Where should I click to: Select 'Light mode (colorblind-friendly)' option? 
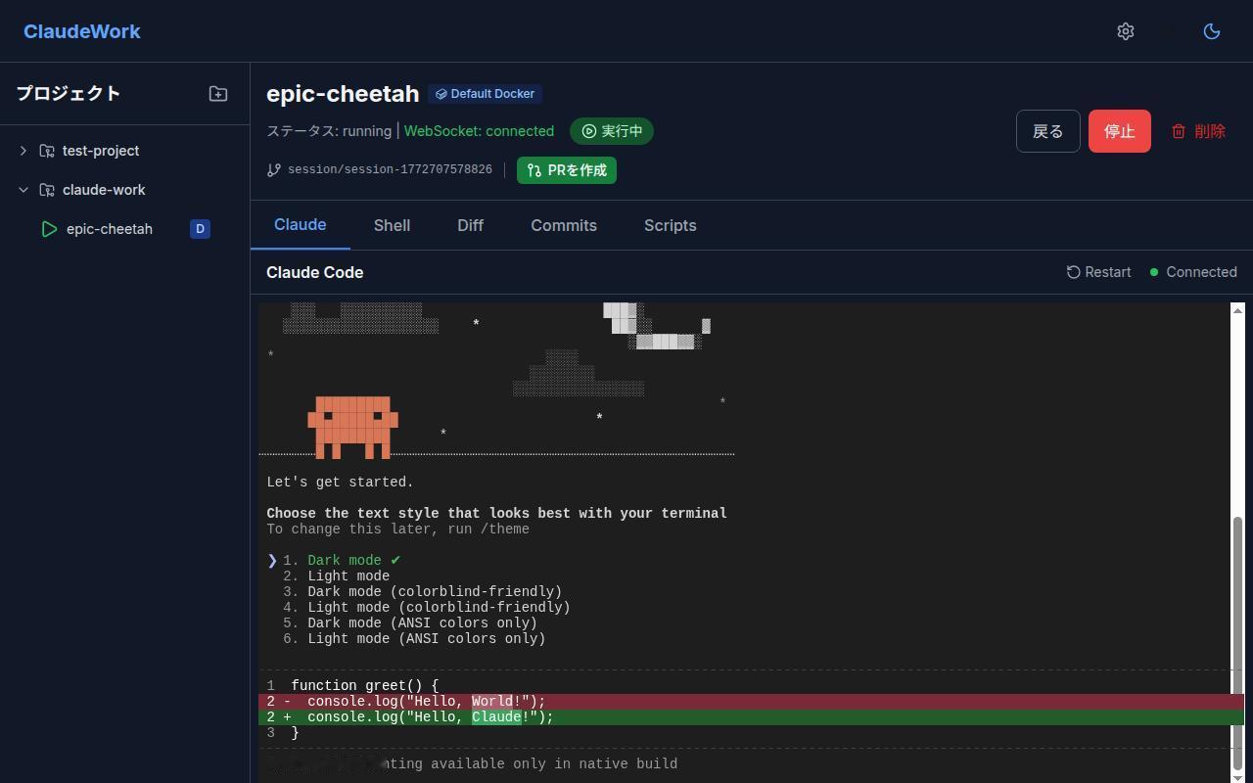[x=427, y=608]
